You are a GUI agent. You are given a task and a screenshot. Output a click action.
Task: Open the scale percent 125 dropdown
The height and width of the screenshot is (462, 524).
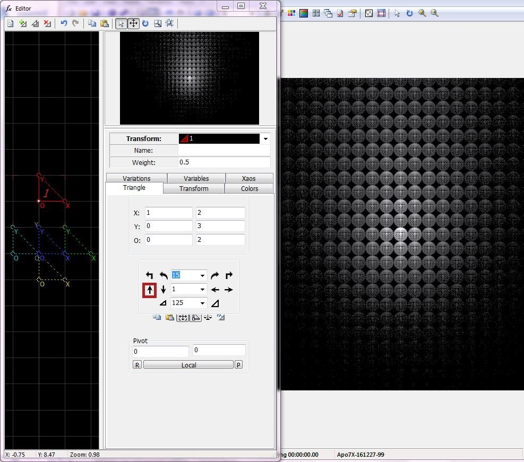pos(202,303)
